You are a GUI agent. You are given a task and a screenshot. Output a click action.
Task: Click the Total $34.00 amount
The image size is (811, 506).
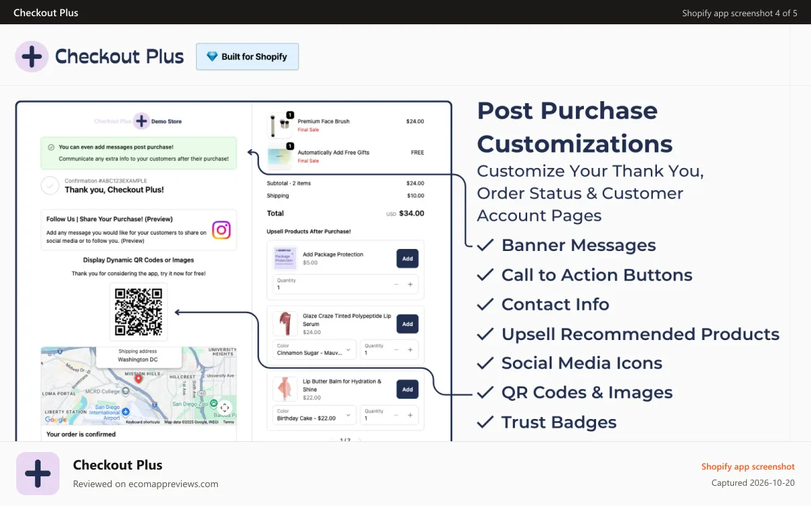coord(411,213)
